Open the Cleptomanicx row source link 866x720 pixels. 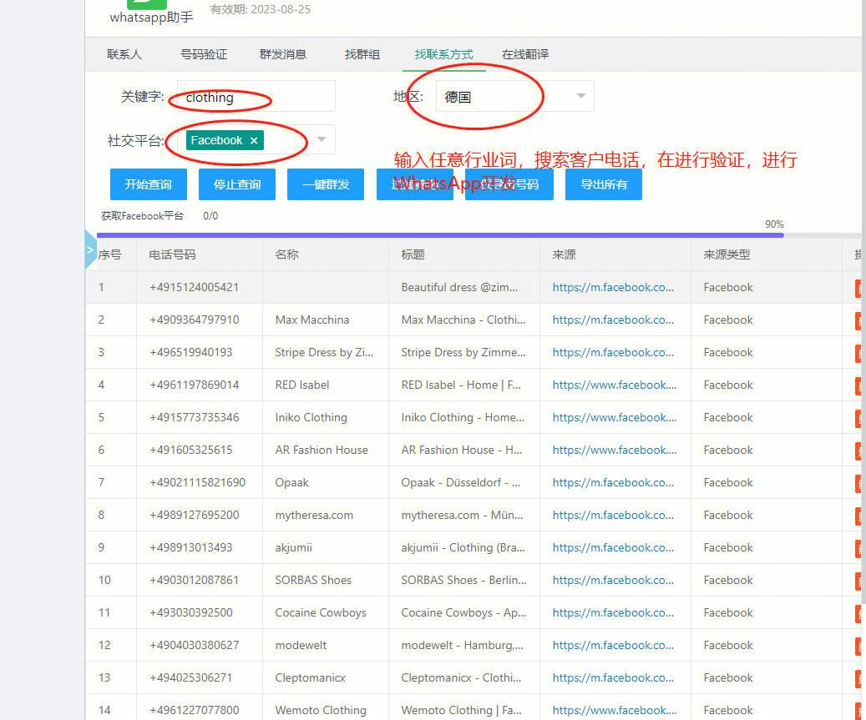click(613, 678)
